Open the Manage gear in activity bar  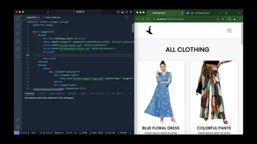[18, 127]
